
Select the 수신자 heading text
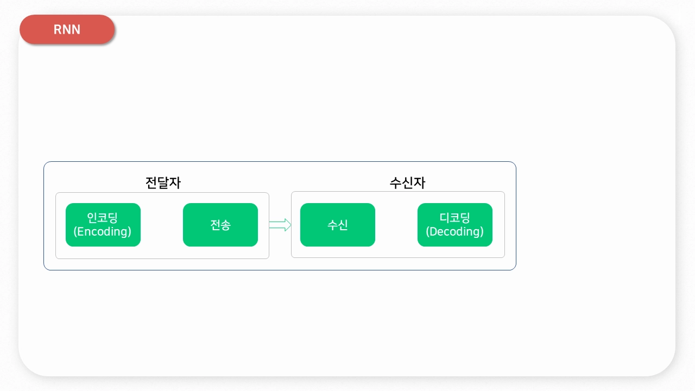[x=407, y=182]
